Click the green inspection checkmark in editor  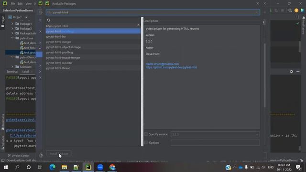point(297,23)
